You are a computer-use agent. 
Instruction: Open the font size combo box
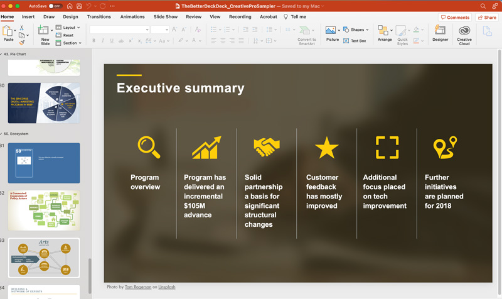point(160,30)
